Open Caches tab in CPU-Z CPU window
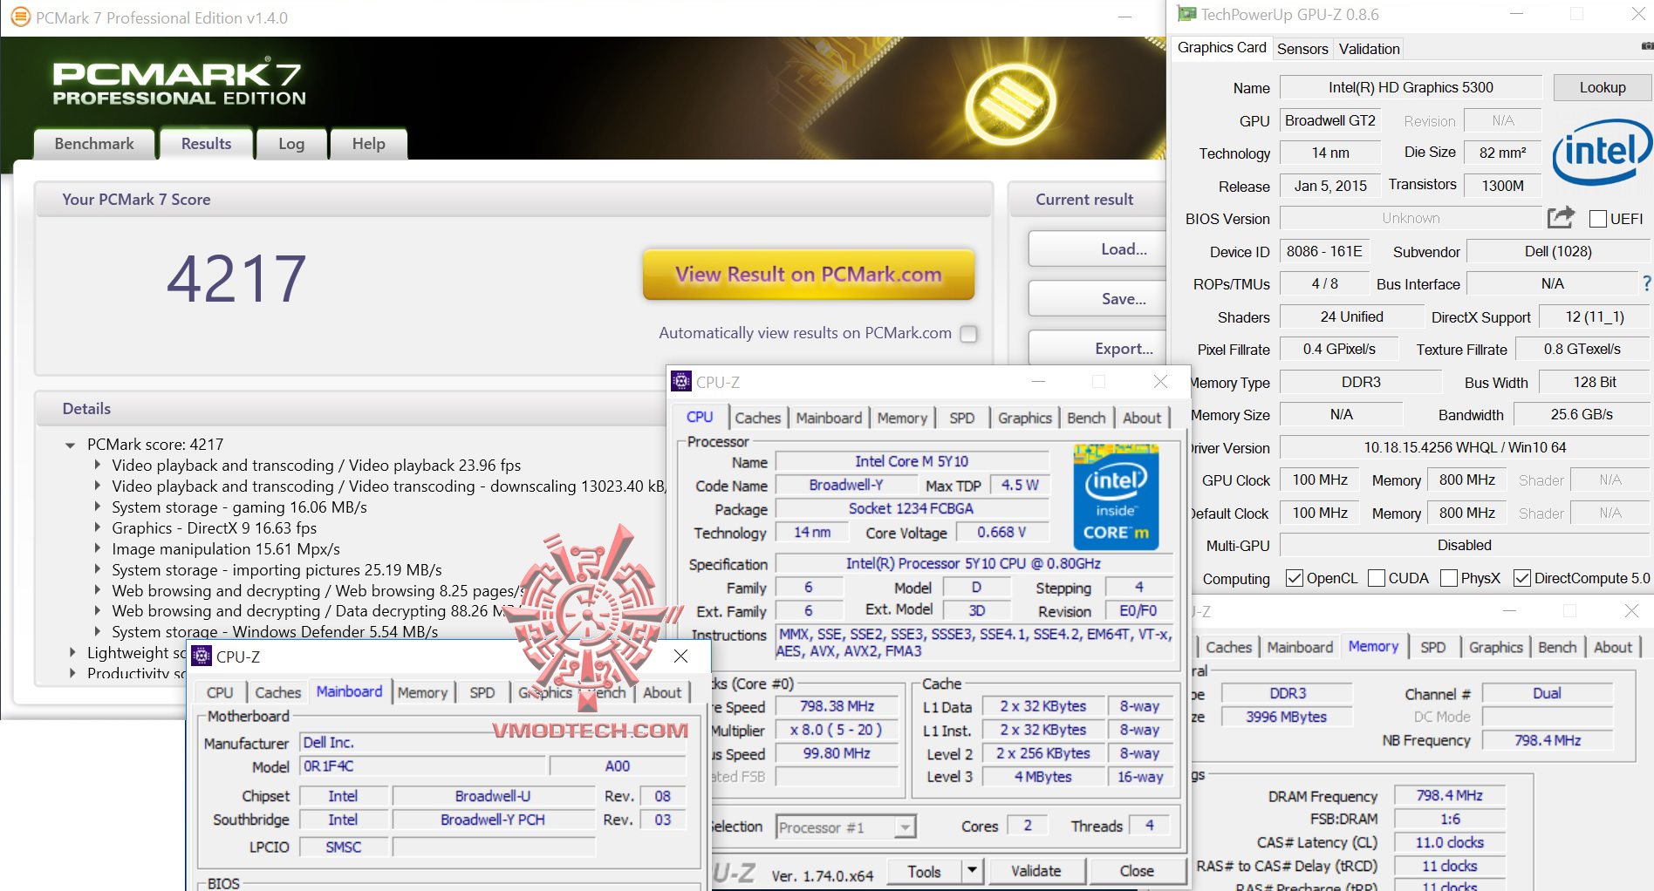The image size is (1654, 891). pyautogui.click(x=757, y=418)
